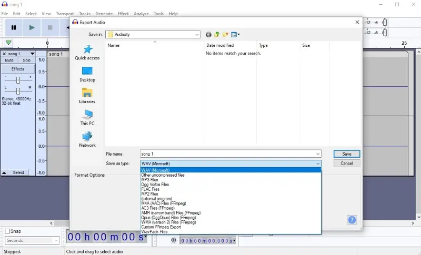
Task: Open Network location in sidebar
Action: point(87,139)
